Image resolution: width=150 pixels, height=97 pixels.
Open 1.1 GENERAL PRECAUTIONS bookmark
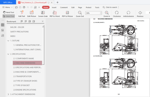coord(27,45)
